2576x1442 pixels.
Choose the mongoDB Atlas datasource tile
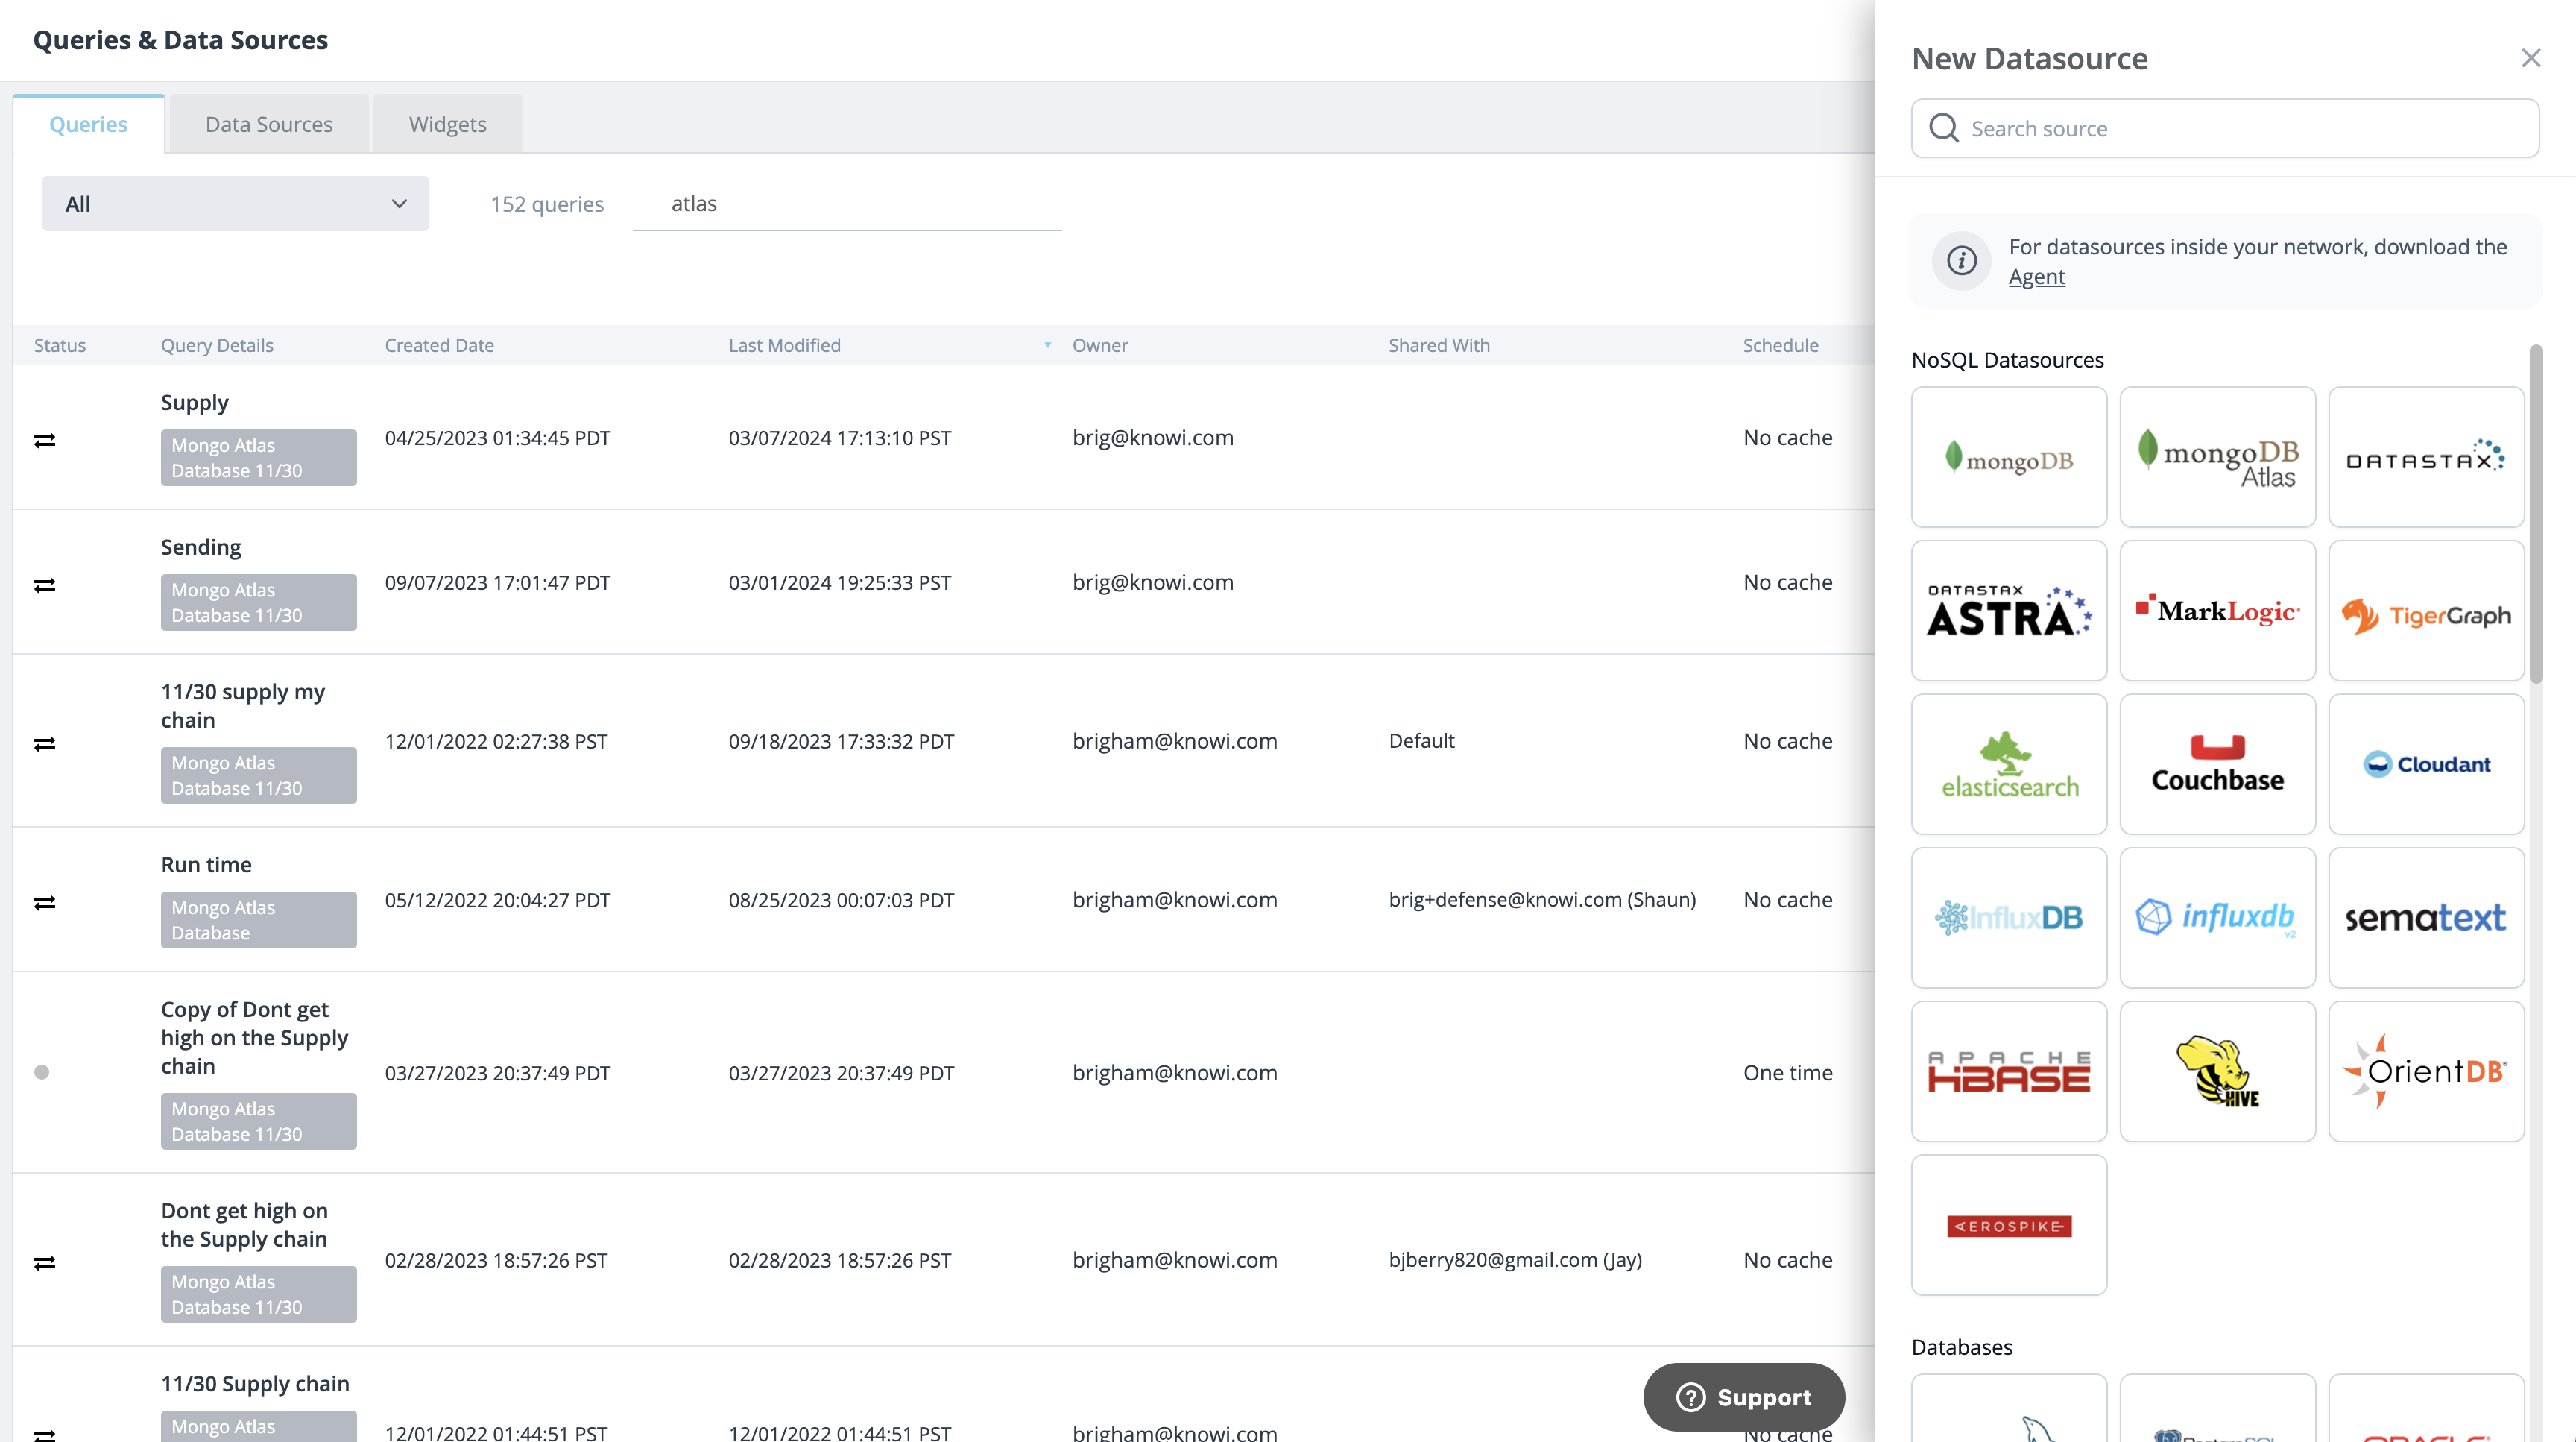click(2218, 457)
